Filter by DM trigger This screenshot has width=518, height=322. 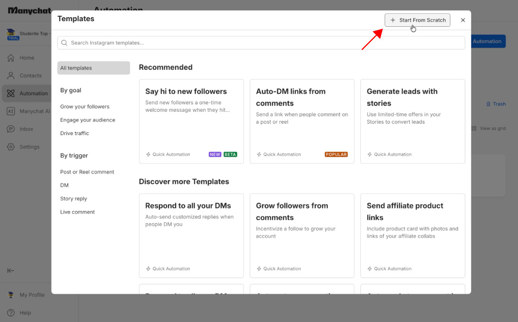click(x=64, y=185)
